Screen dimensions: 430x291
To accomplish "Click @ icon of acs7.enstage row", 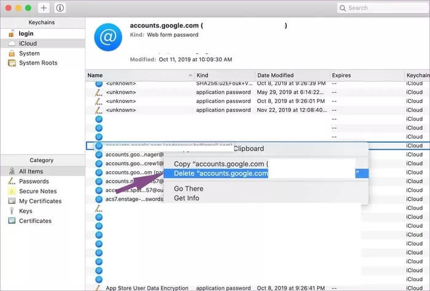I will click(x=99, y=199).
